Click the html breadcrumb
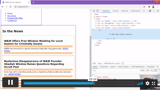The image size is (160, 90). [x=94, y=63]
